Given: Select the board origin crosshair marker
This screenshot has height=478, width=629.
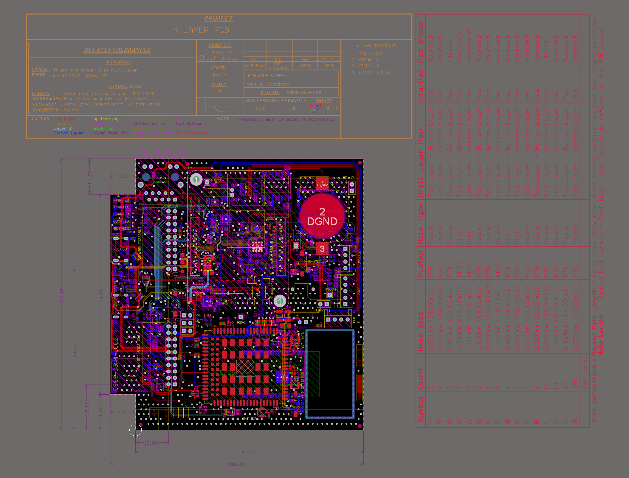Looking at the screenshot, I should 136,430.
